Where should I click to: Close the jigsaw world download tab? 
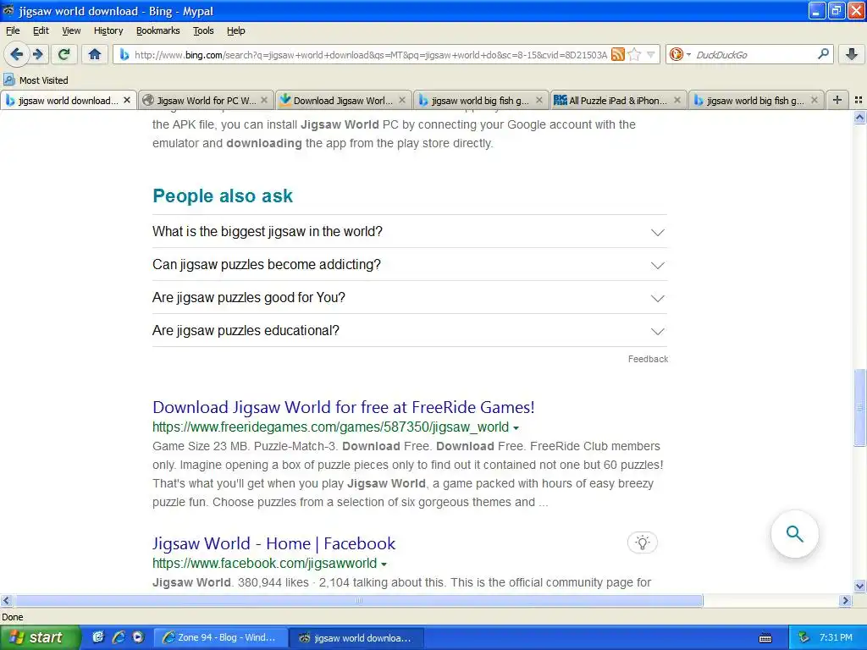point(127,100)
